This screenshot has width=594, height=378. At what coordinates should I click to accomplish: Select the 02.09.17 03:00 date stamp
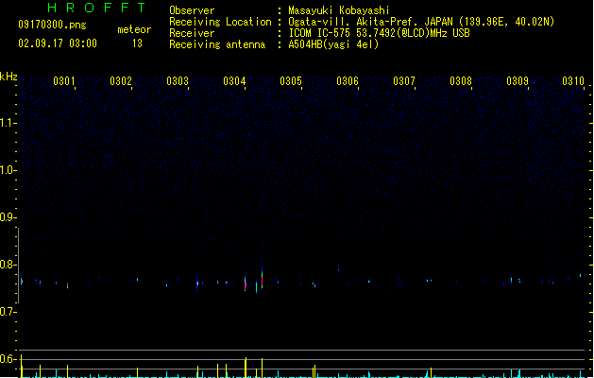(58, 43)
